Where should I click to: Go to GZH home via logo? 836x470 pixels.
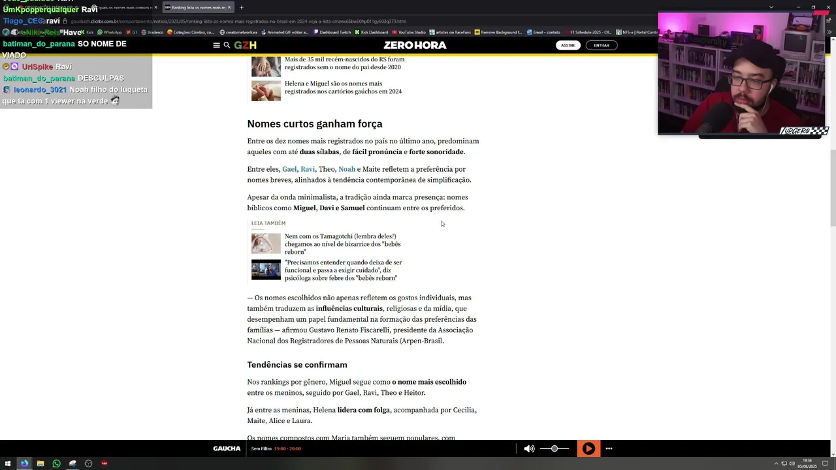point(245,45)
